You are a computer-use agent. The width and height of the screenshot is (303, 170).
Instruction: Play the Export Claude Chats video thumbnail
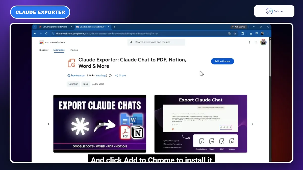click(100, 124)
